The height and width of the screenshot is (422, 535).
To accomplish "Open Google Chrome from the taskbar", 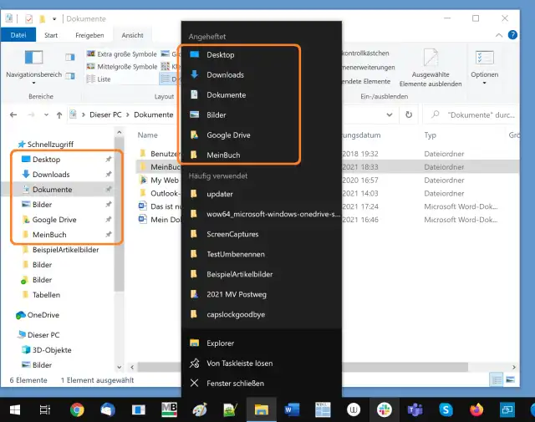I will pos(77,409).
